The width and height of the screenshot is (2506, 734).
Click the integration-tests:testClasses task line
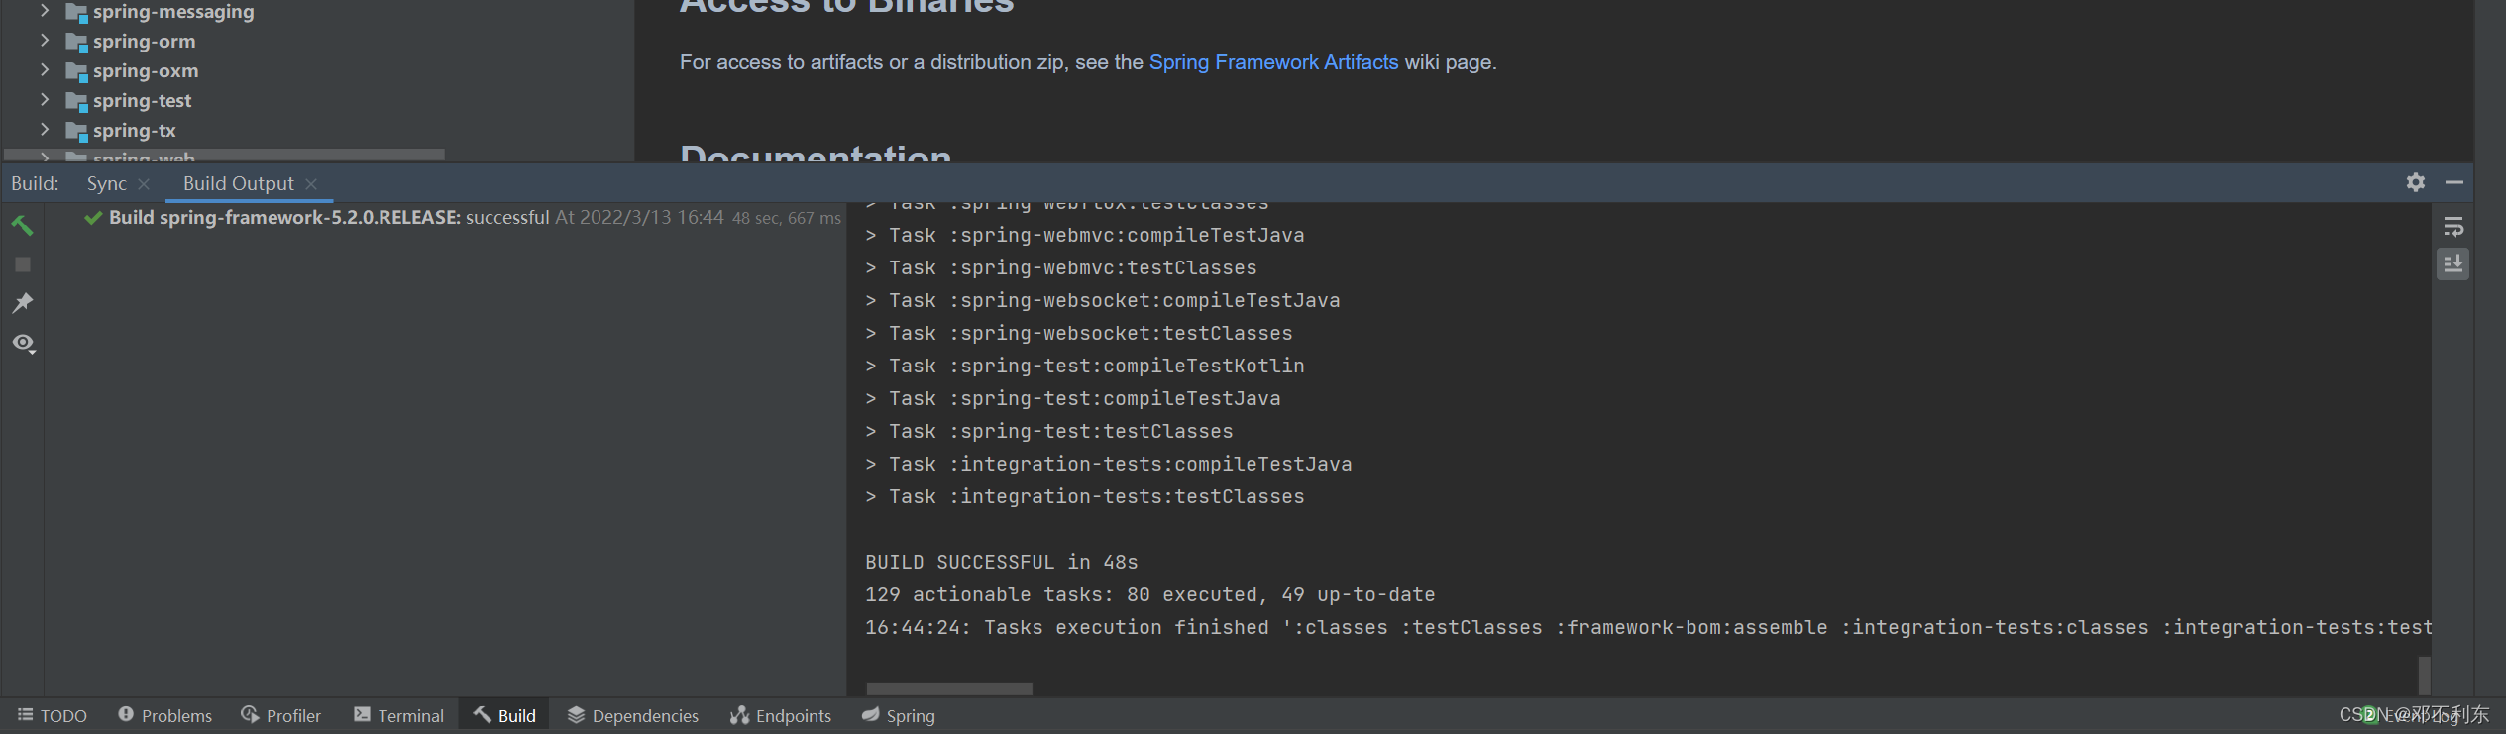[1084, 497]
